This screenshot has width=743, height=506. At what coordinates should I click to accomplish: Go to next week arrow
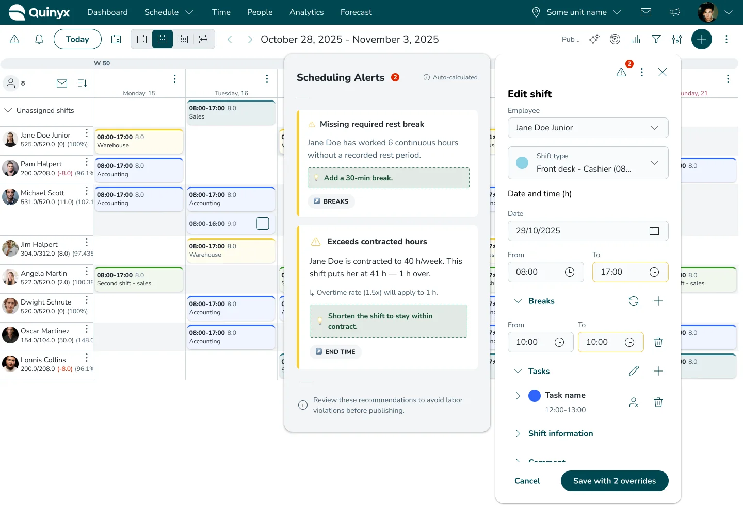click(x=250, y=39)
